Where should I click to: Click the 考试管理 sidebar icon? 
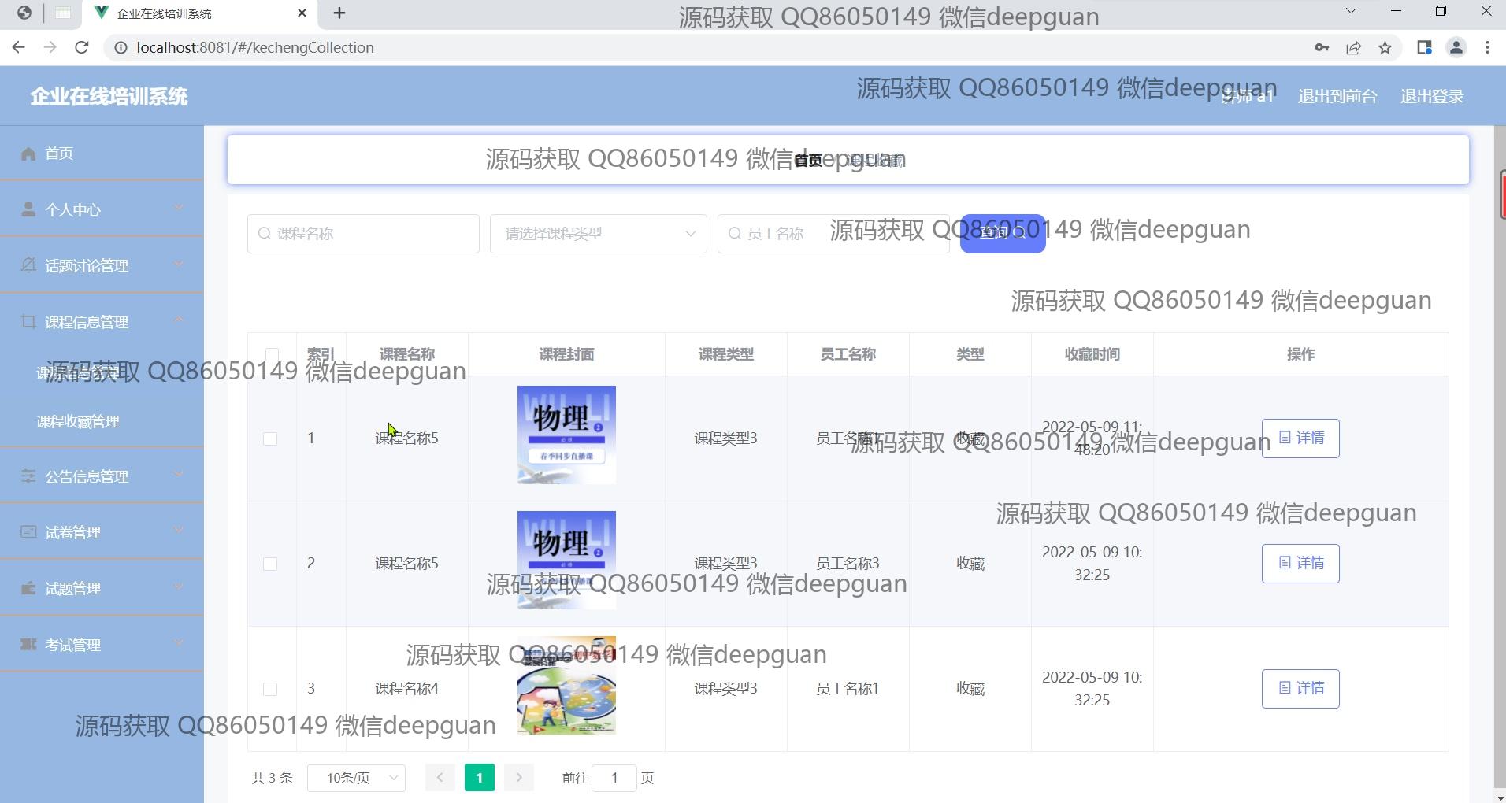pyautogui.click(x=28, y=645)
